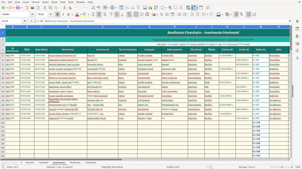Apply yellow background highlight color

[x=85, y=15]
